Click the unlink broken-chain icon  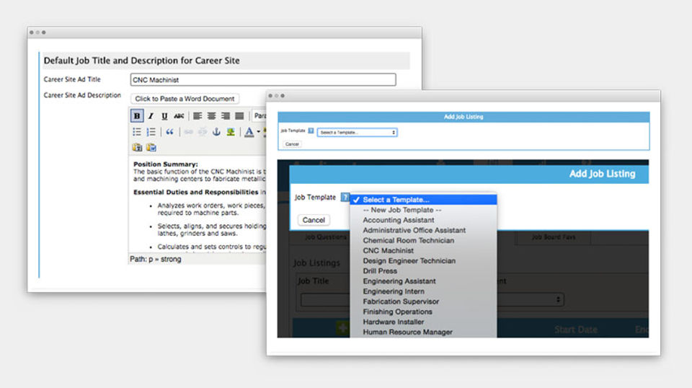(202, 131)
